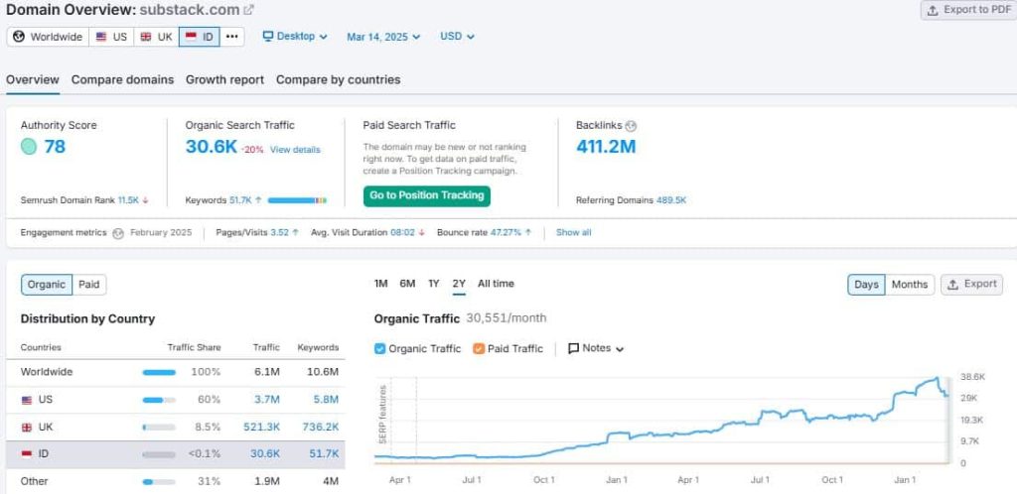Open the Compare domains tab
This screenshot has height=494, width=1017.
(122, 79)
